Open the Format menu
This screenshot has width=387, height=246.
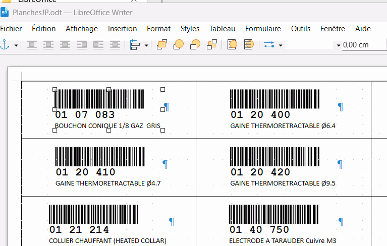158,29
